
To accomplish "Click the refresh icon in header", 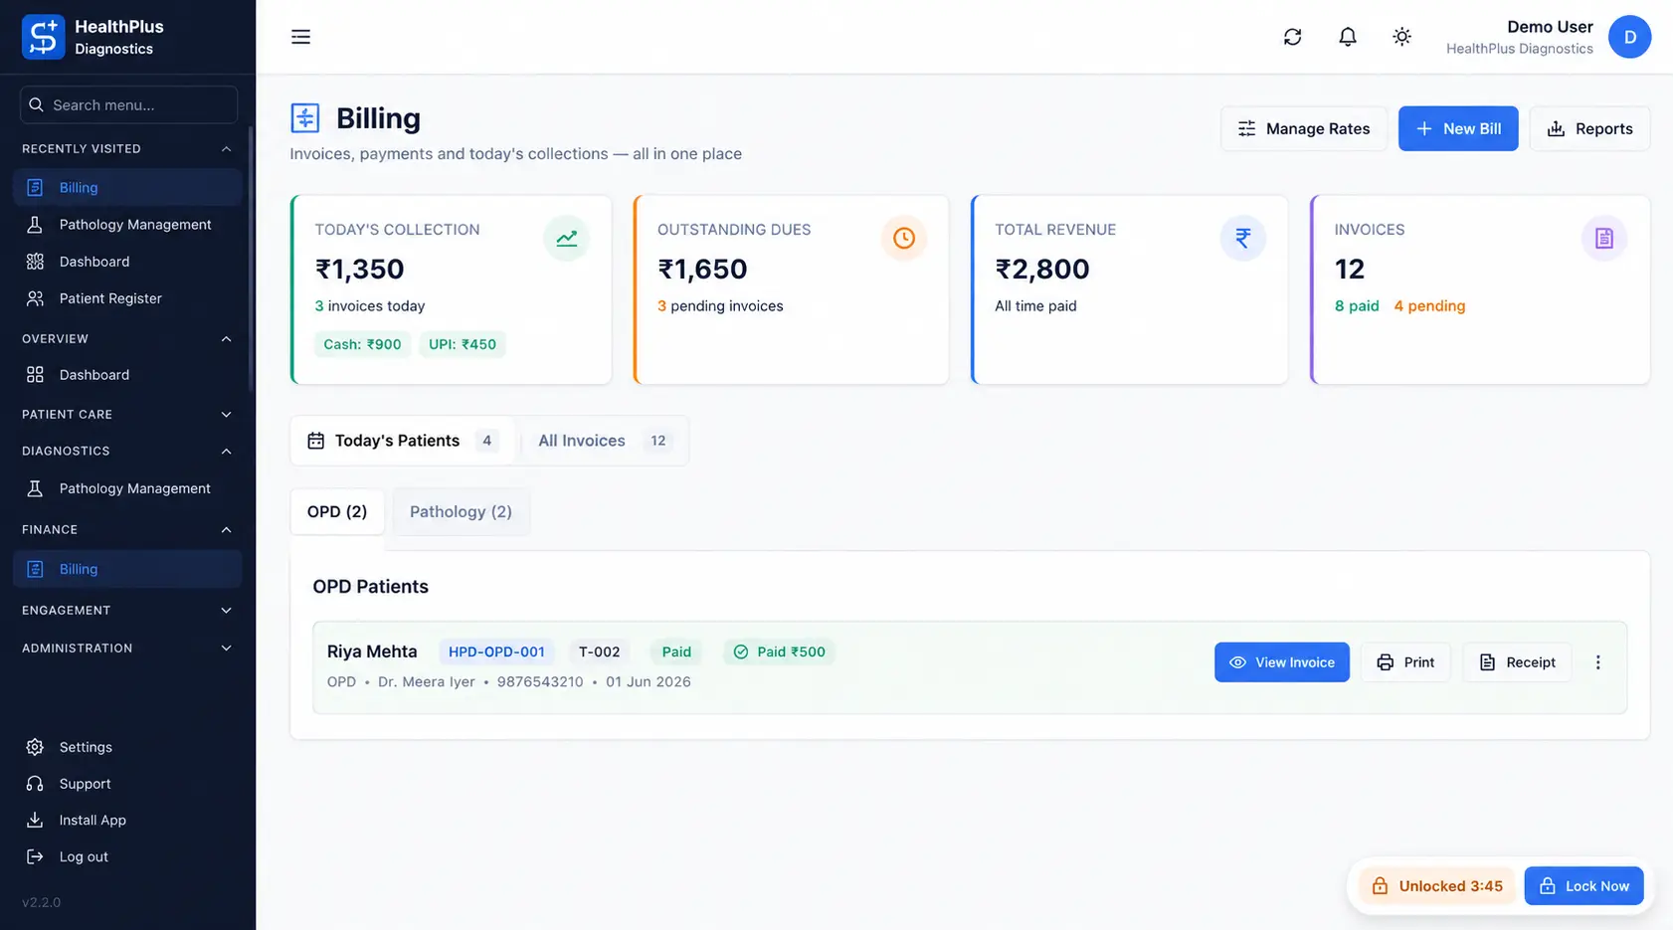I will [x=1292, y=37].
